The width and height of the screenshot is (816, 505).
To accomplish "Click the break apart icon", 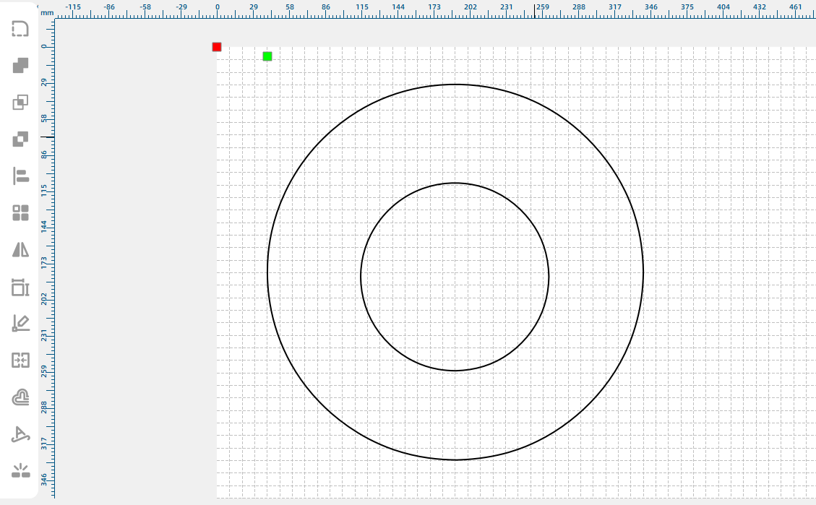I will (x=20, y=471).
